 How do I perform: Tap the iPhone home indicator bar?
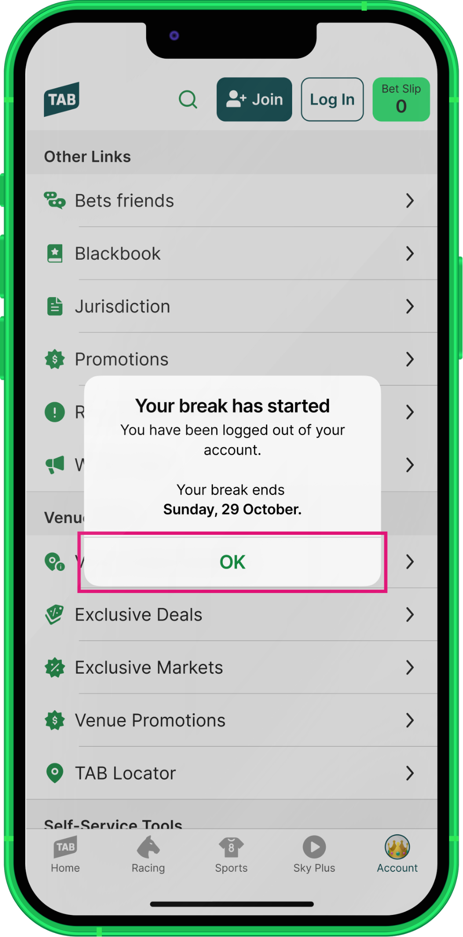click(231, 902)
